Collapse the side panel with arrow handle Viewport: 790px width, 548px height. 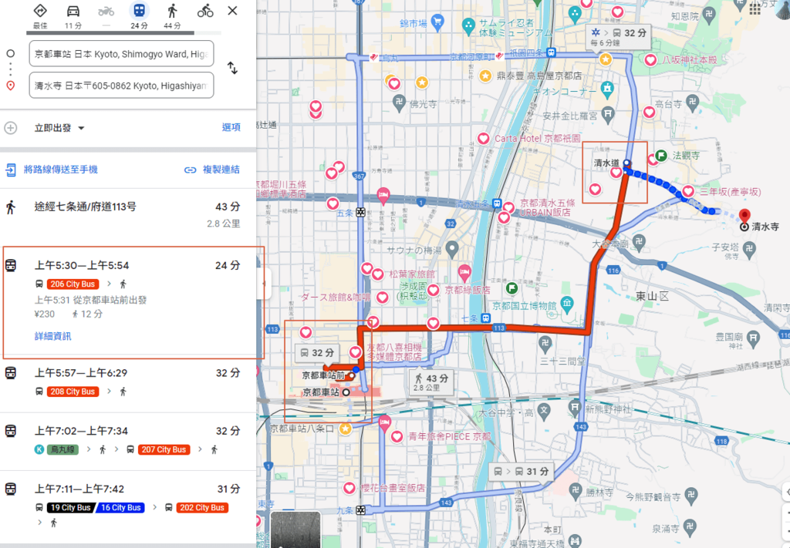point(264,284)
